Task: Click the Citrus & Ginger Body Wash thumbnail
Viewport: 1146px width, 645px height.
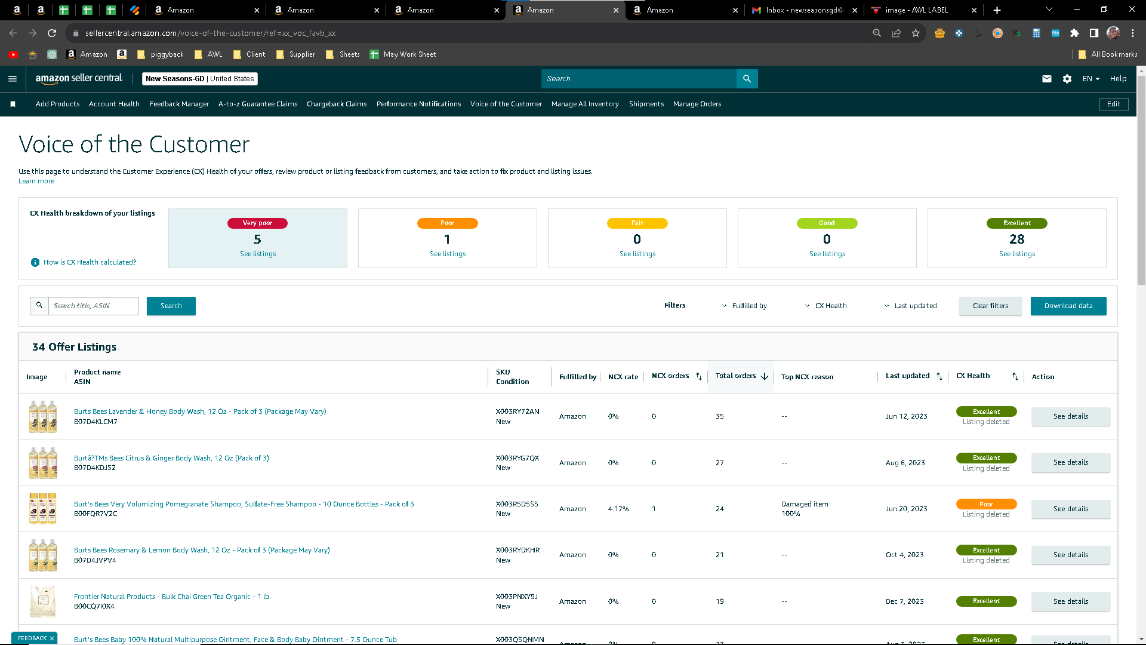Action: tap(43, 463)
